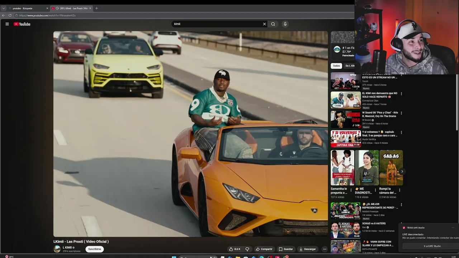Click Ir a LIVE Studio button
Viewport: 459px width, 258px height.
tap(432, 246)
